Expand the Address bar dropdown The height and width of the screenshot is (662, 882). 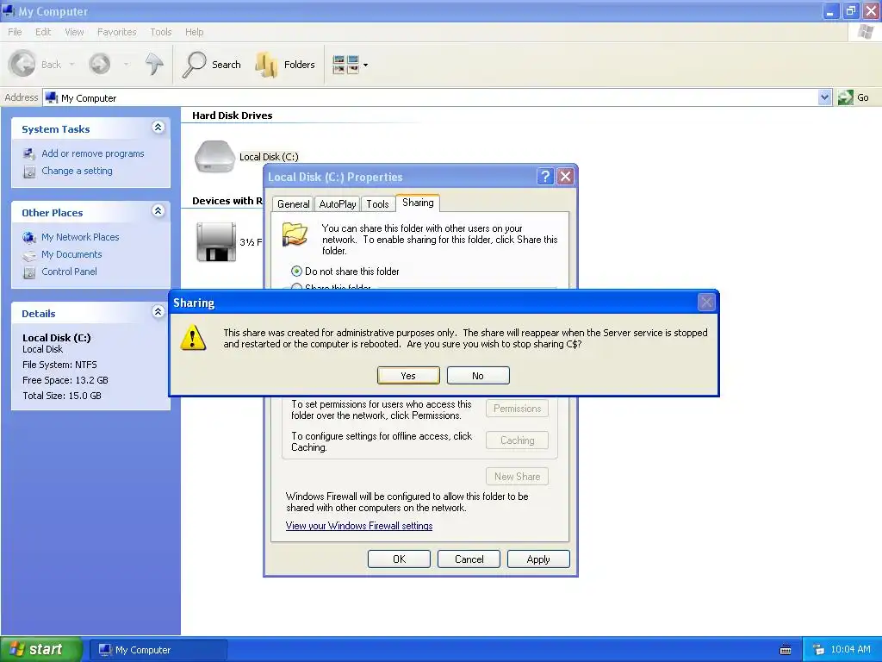(x=824, y=97)
